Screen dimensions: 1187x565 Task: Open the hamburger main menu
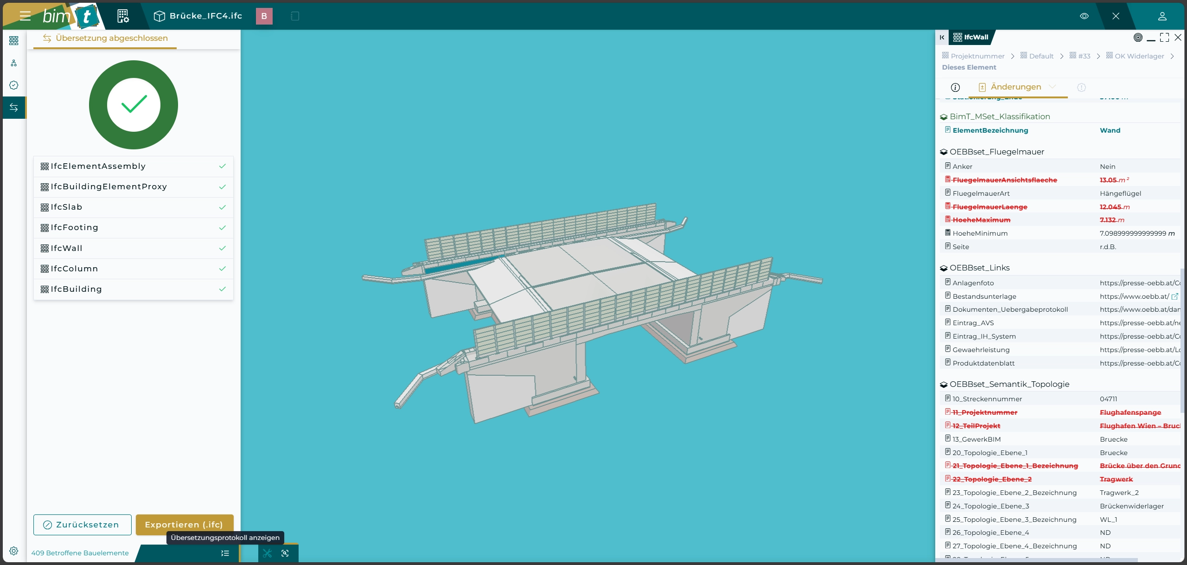[25, 16]
